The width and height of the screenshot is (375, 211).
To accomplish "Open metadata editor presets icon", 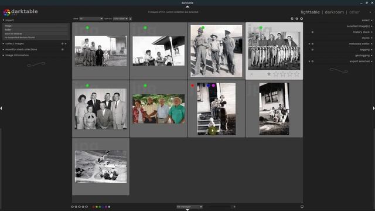I will pyautogui.click(x=309, y=44).
